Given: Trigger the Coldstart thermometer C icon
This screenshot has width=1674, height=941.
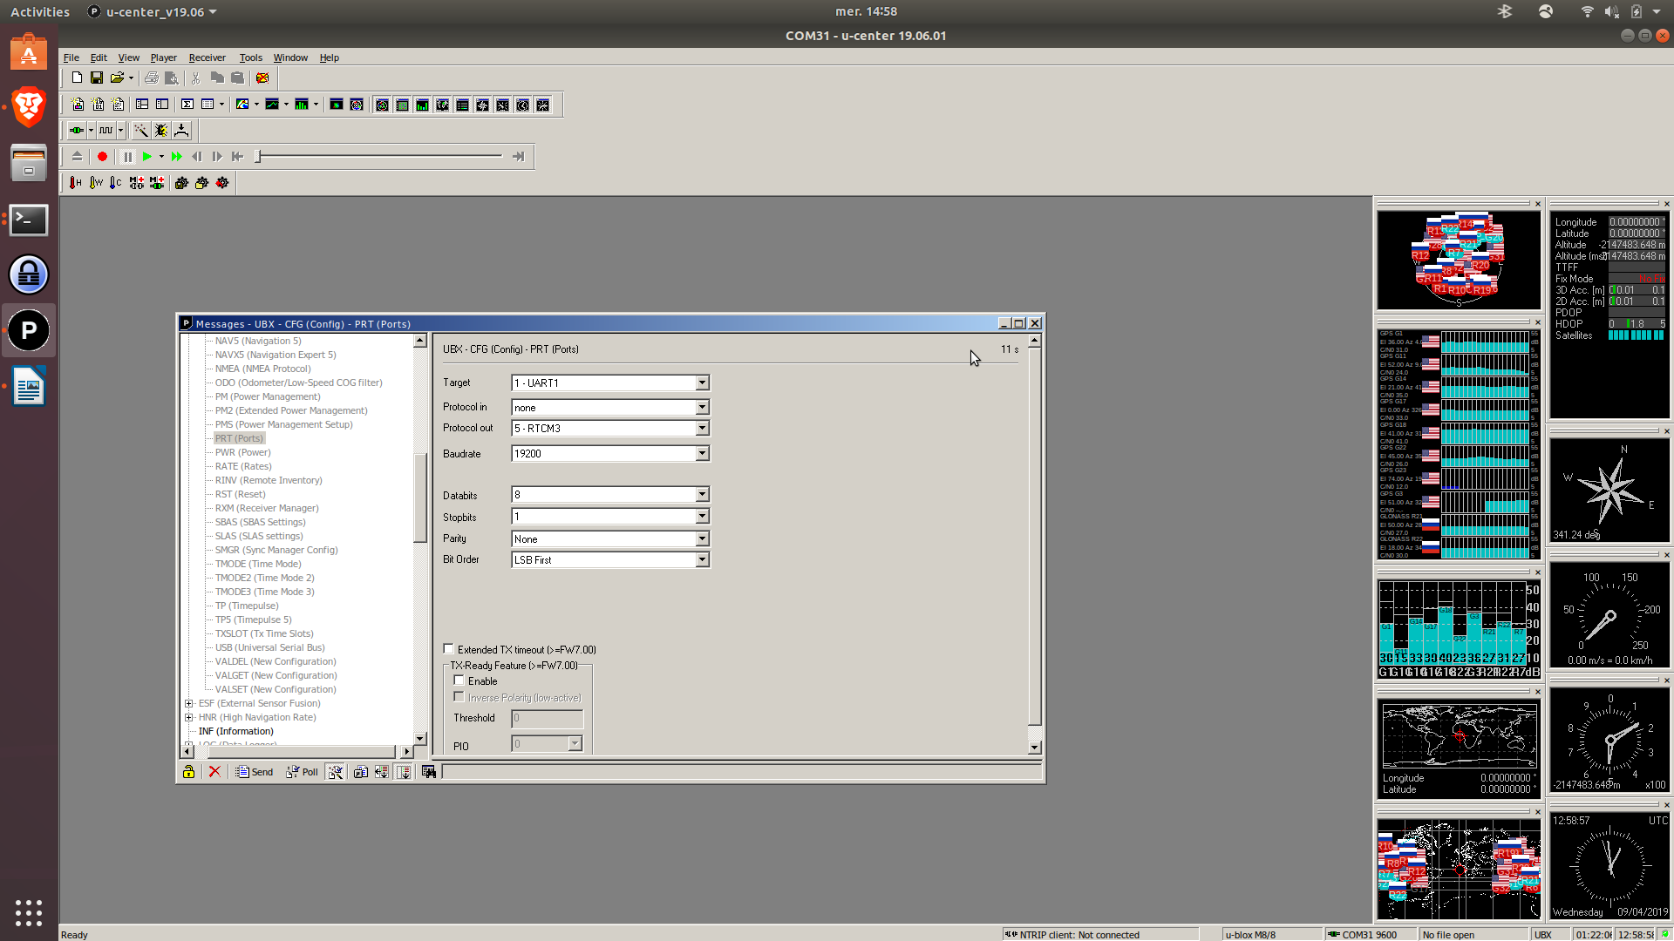Looking at the screenshot, I should (116, 183).
